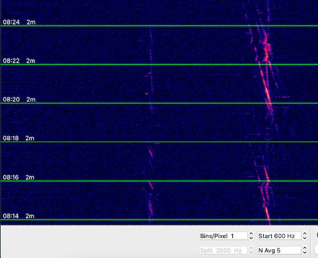Click the bright signal trace just above 08:14 line
This screenshot has height=258, width=318.
[267, 213]
